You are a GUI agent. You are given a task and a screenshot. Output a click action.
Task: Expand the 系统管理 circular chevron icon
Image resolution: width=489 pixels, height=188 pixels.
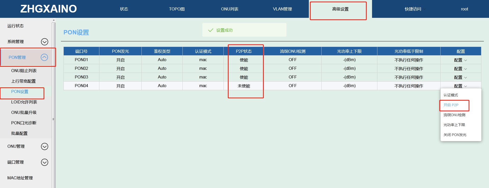coord(45,42)
